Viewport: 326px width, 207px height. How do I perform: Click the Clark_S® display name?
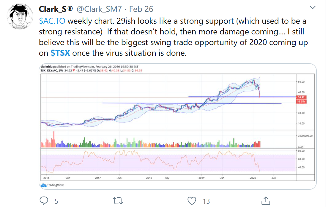click(x=56, y=9)
